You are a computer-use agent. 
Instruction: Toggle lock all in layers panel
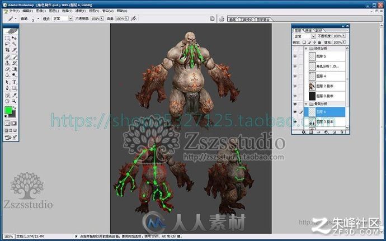[319, 42]
